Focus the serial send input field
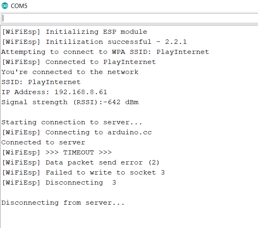The width and height of the screenshot is (258, 228). pos(130,18)
